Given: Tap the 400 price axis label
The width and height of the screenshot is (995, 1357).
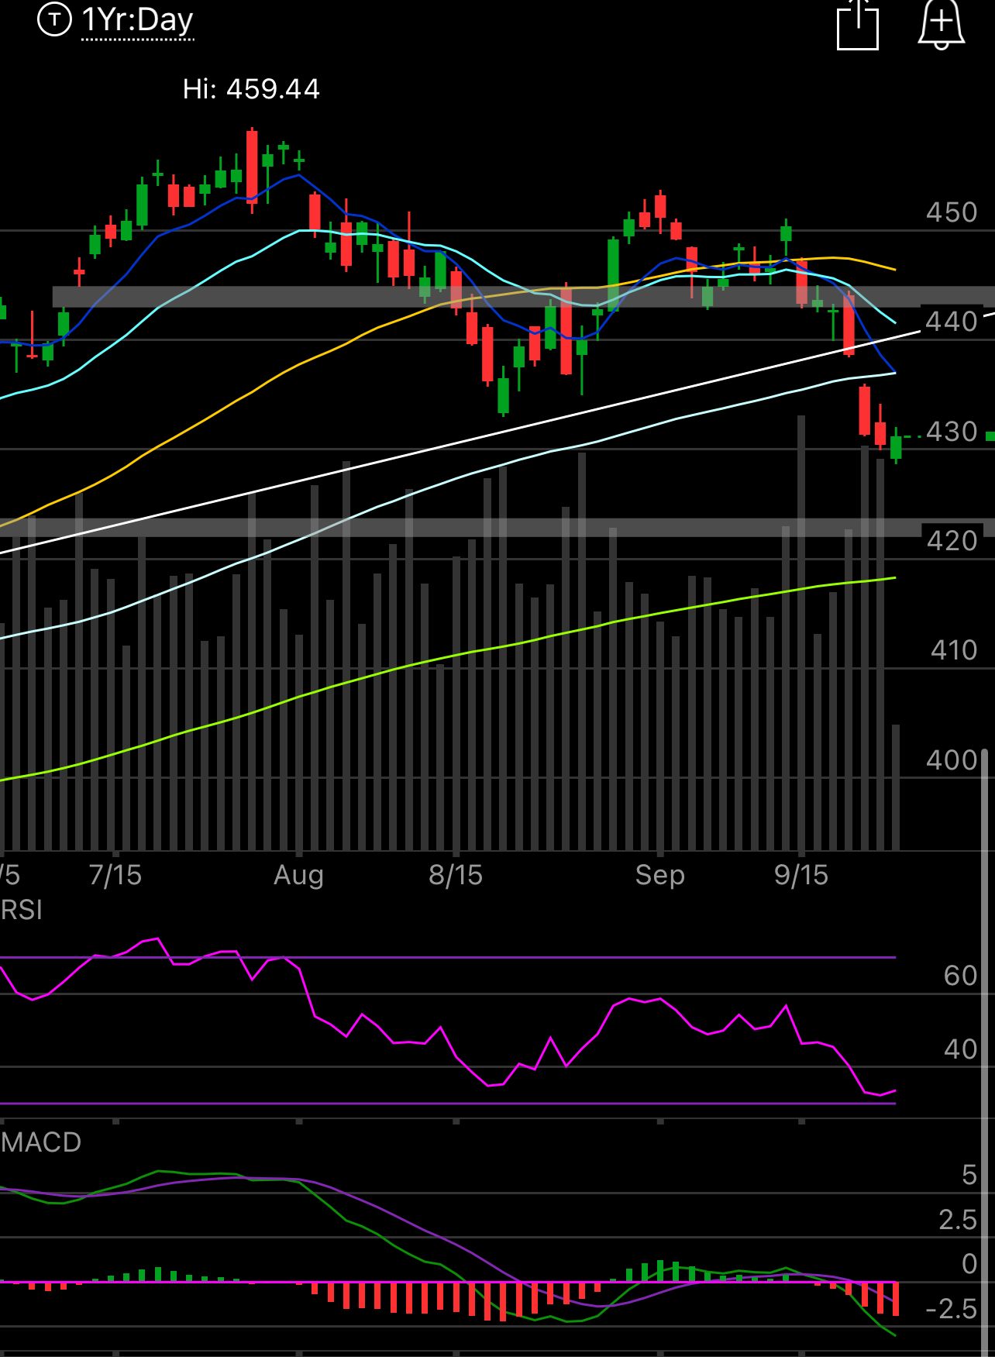Looking at the screenshot, I should pyautogui.click(x=952, y=760).
